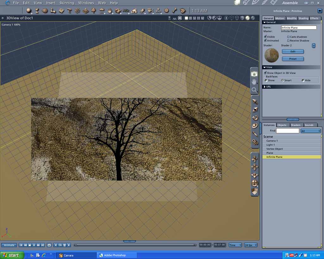This screenshot has height=259, width=324.
Task: Select Vertex Object in the scene list
Action: (x=274, y=149)
